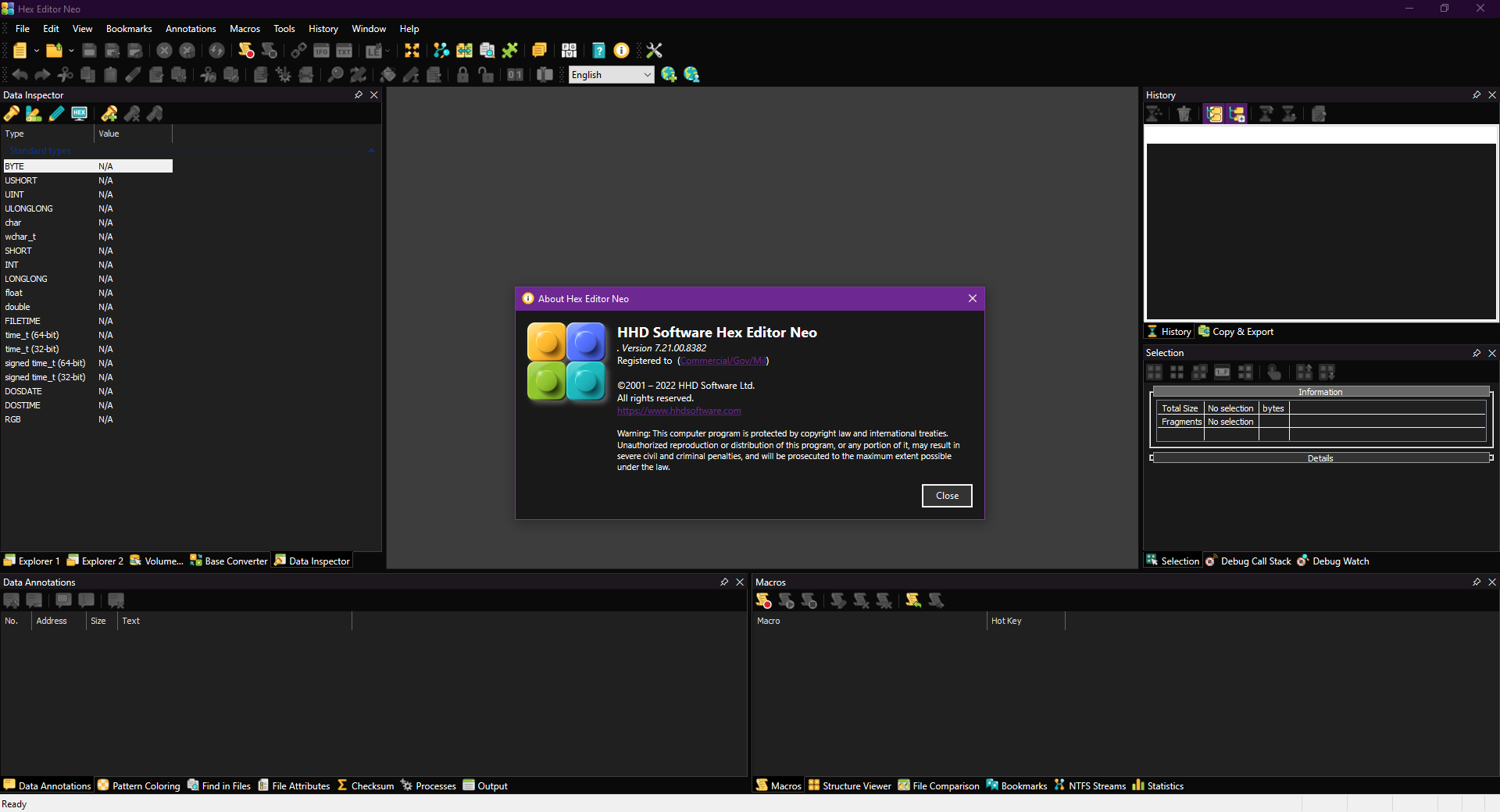Open the New file dropdown arrow
Image resolution: width=1500 pixels, height=812 pixels.
[x=36, y=51]
